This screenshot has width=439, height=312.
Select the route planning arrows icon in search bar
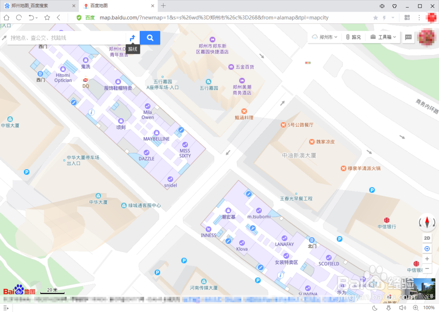tap(133, 38)
